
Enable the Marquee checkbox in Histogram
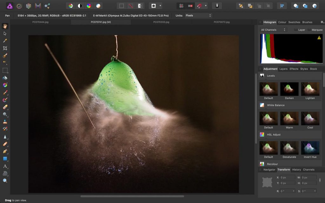click(309, 30)
